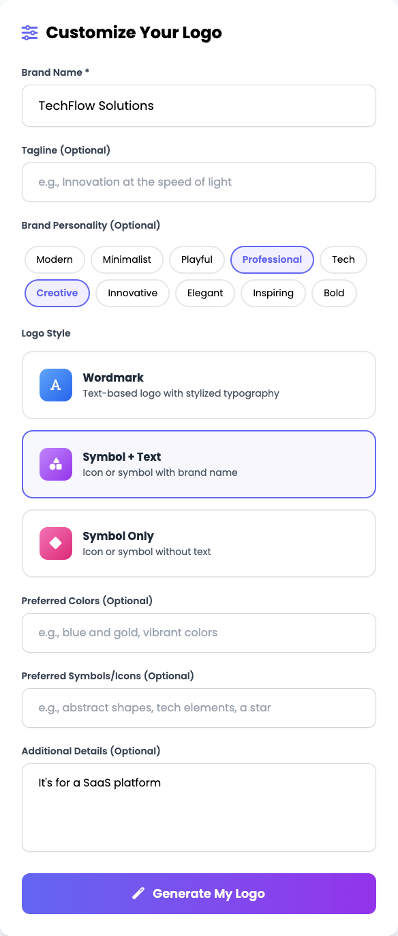Click the Additional Details text area

tap(199, 808)
